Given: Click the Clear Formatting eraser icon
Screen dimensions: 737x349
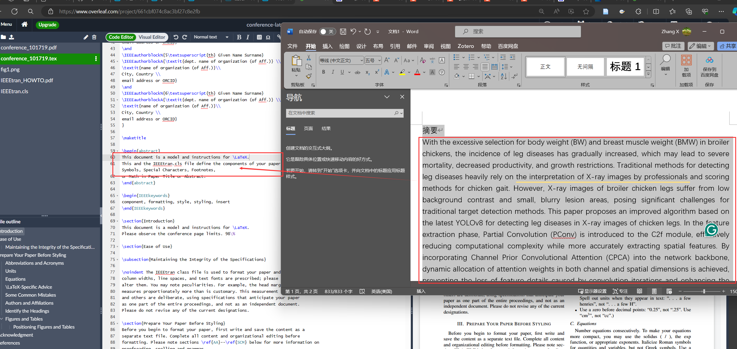Looking at the screenshot, I should [423, 61].
